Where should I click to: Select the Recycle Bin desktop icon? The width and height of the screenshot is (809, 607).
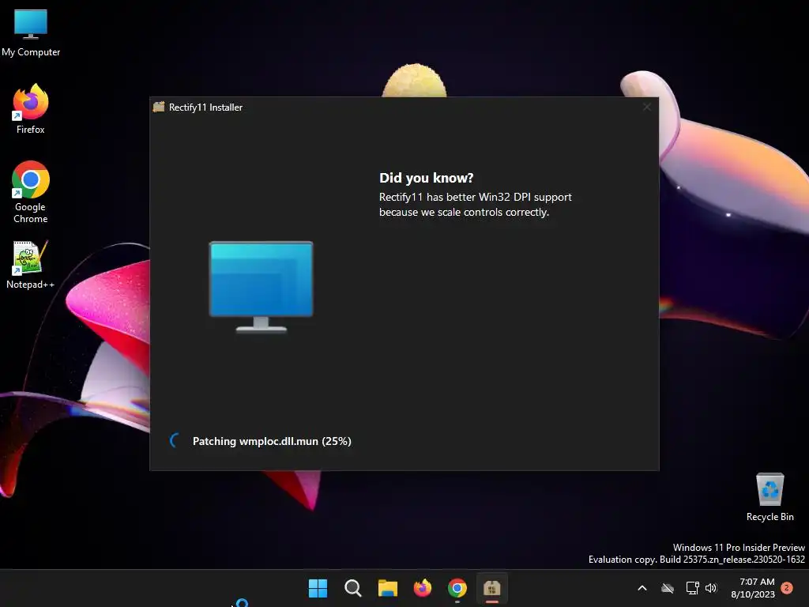pyautogui.click(x=769, y=497)
